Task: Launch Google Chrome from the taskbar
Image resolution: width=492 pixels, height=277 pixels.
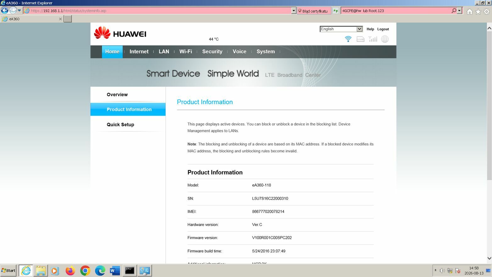Action: click(x=85, y=270)
